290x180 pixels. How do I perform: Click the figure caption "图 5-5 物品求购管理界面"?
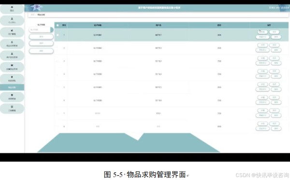point(145,175)
